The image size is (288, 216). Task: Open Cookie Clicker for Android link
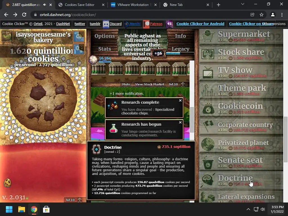pos(200,24)
